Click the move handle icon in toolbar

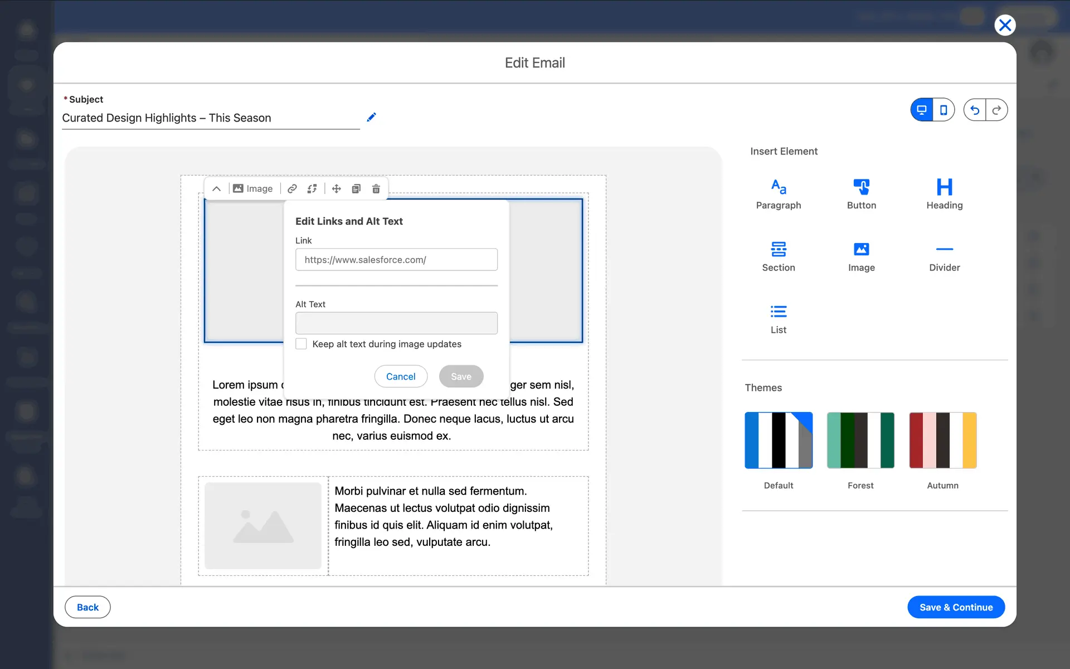click(336, 188)
